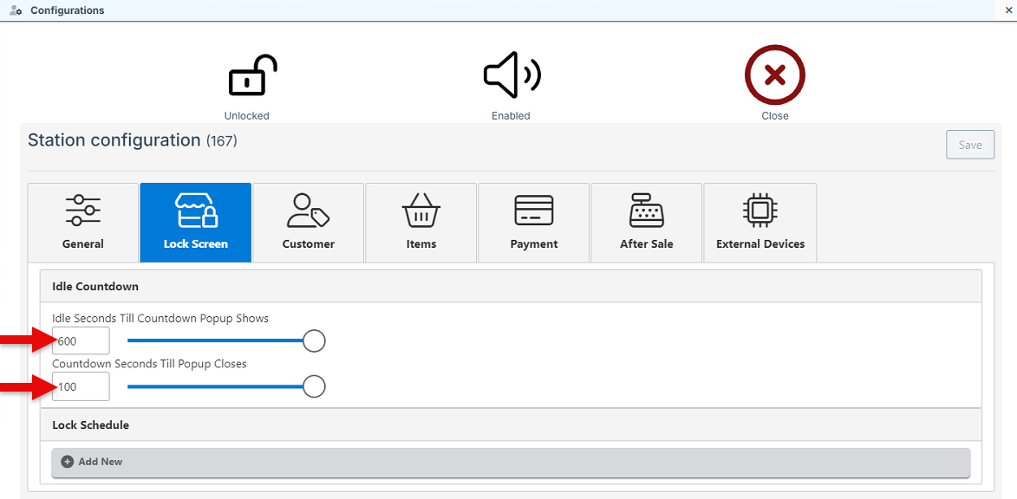
Task: Click the credit card Payment icon
Action: [x=534, y=211]
